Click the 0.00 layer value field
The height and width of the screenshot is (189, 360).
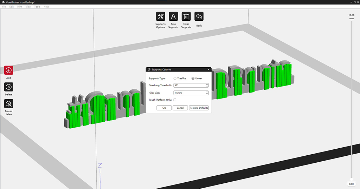[351, 184]
